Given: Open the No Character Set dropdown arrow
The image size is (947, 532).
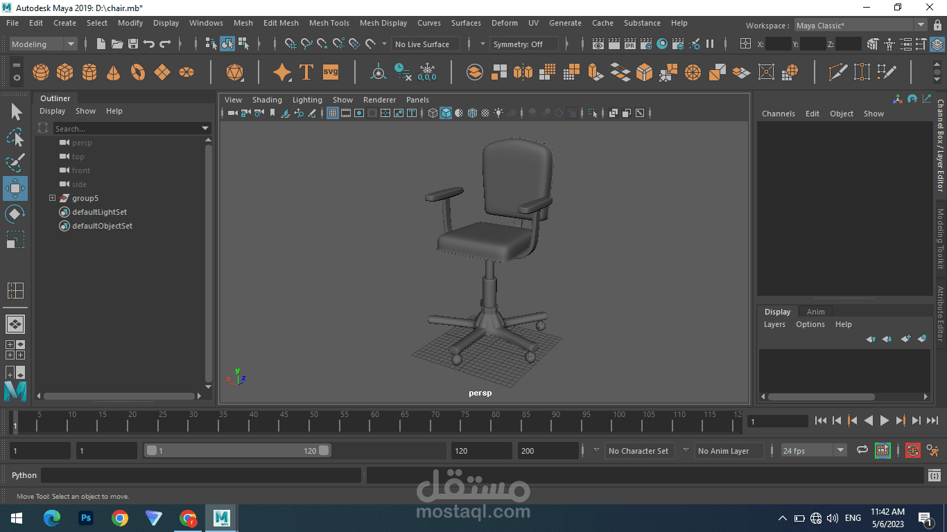Looking at the screenshot, I should (596, 450).
